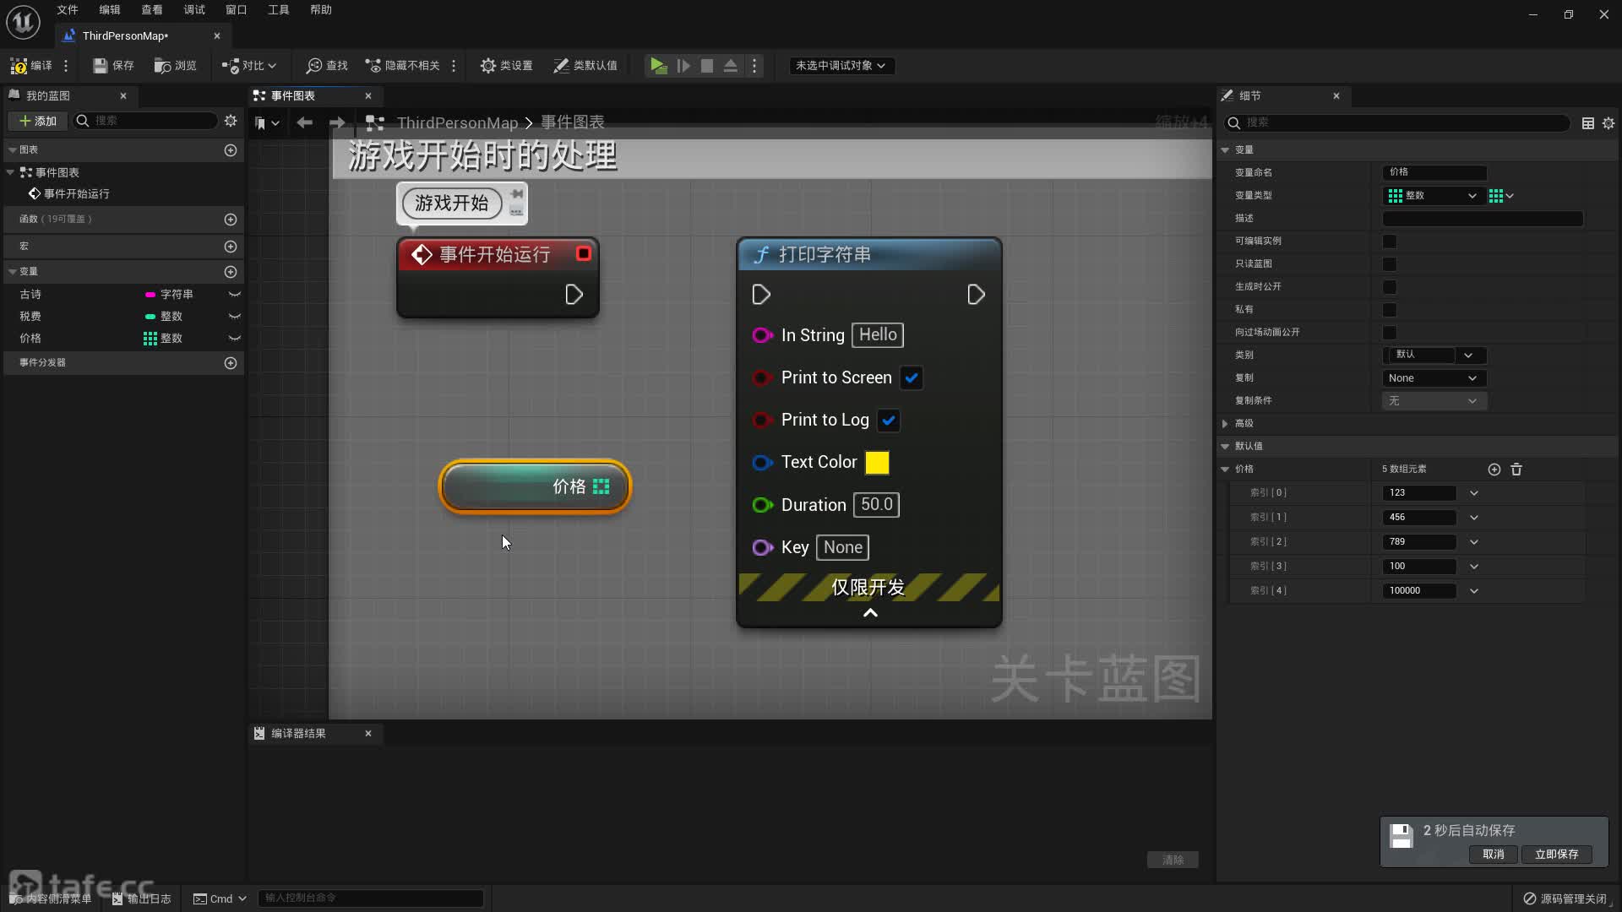Click the Skip/Advance frame play icon

683,65
